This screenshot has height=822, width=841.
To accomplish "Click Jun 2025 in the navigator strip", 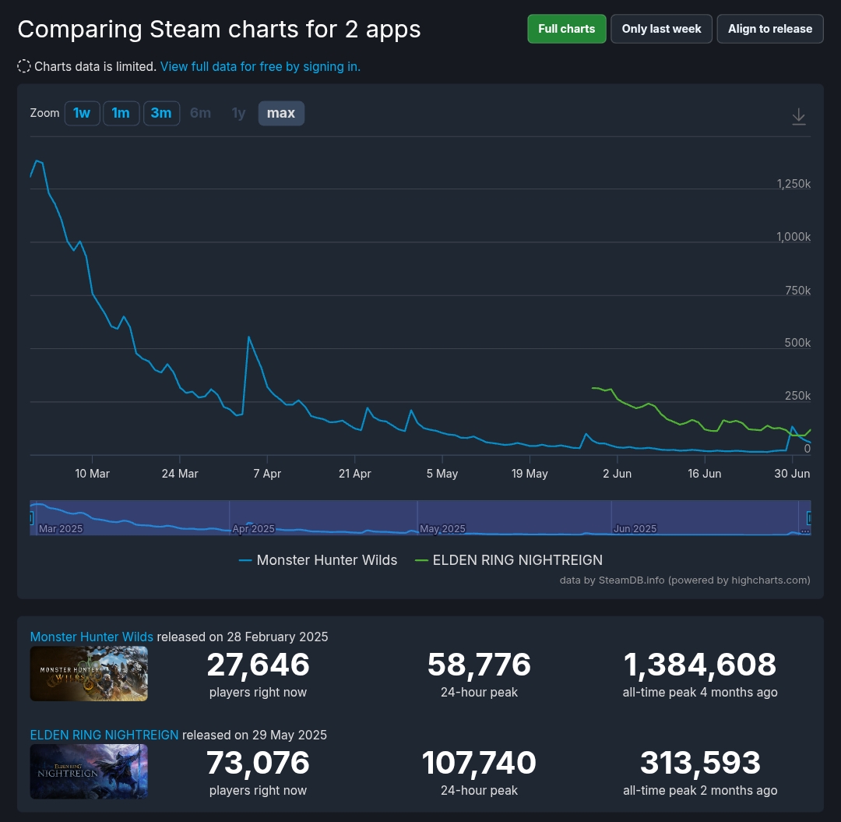I will [x=635, y=528].
